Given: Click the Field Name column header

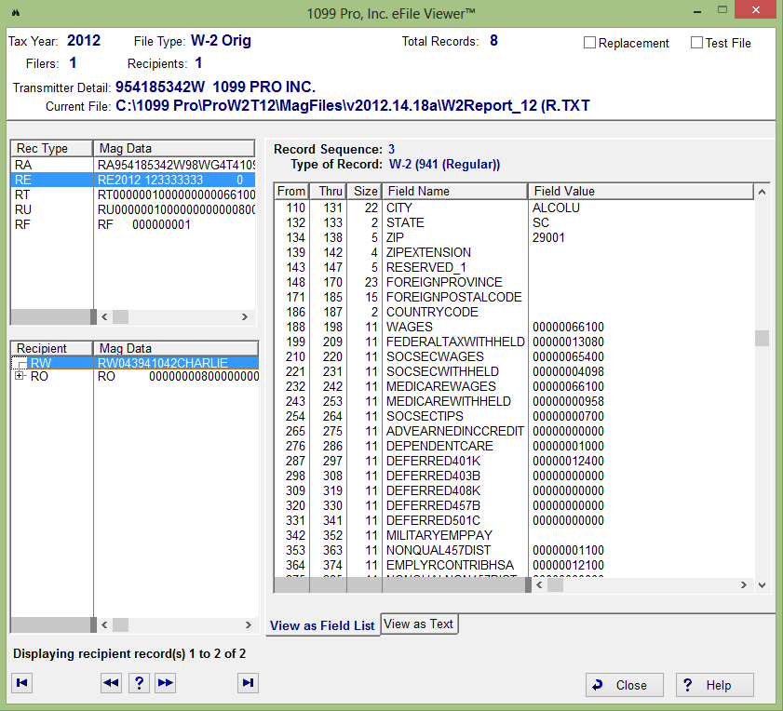Looking at the screenshot, I should point(453,191).
